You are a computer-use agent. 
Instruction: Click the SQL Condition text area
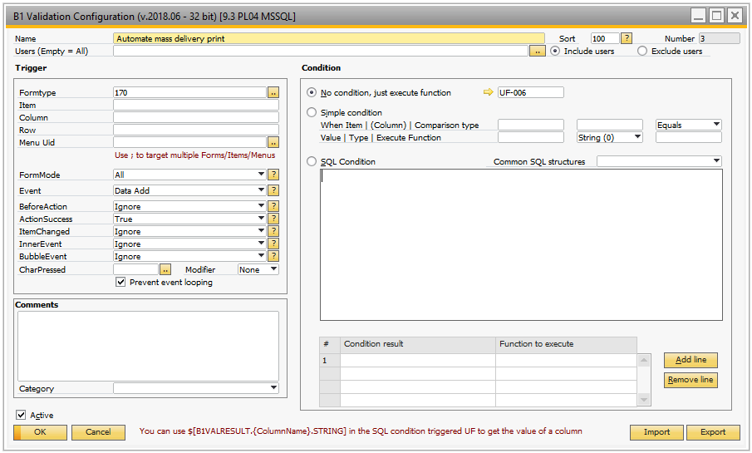click(x=521, y=244)
